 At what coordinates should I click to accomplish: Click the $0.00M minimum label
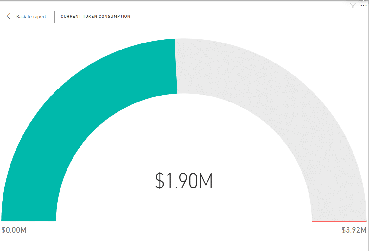click(x=14, y=230)
